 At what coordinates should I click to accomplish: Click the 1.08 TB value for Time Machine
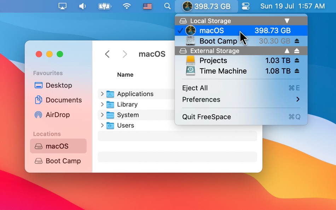click(x=278, y=71)
